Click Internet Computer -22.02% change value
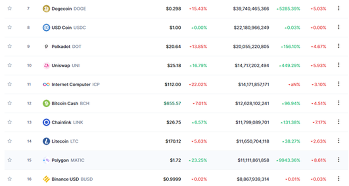 198,84
